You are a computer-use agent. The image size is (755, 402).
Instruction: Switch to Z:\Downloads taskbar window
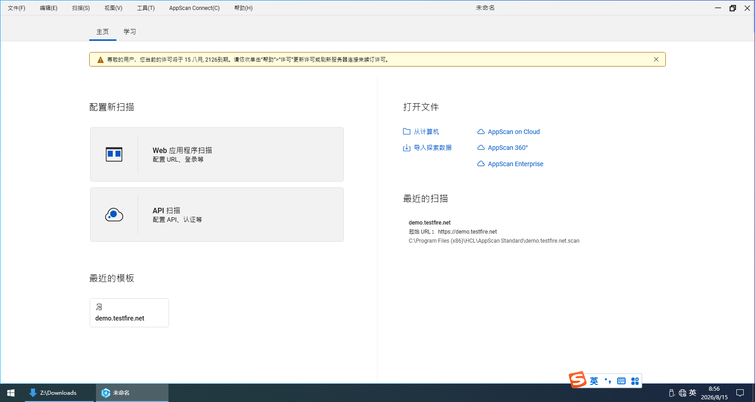pos(59,393)
